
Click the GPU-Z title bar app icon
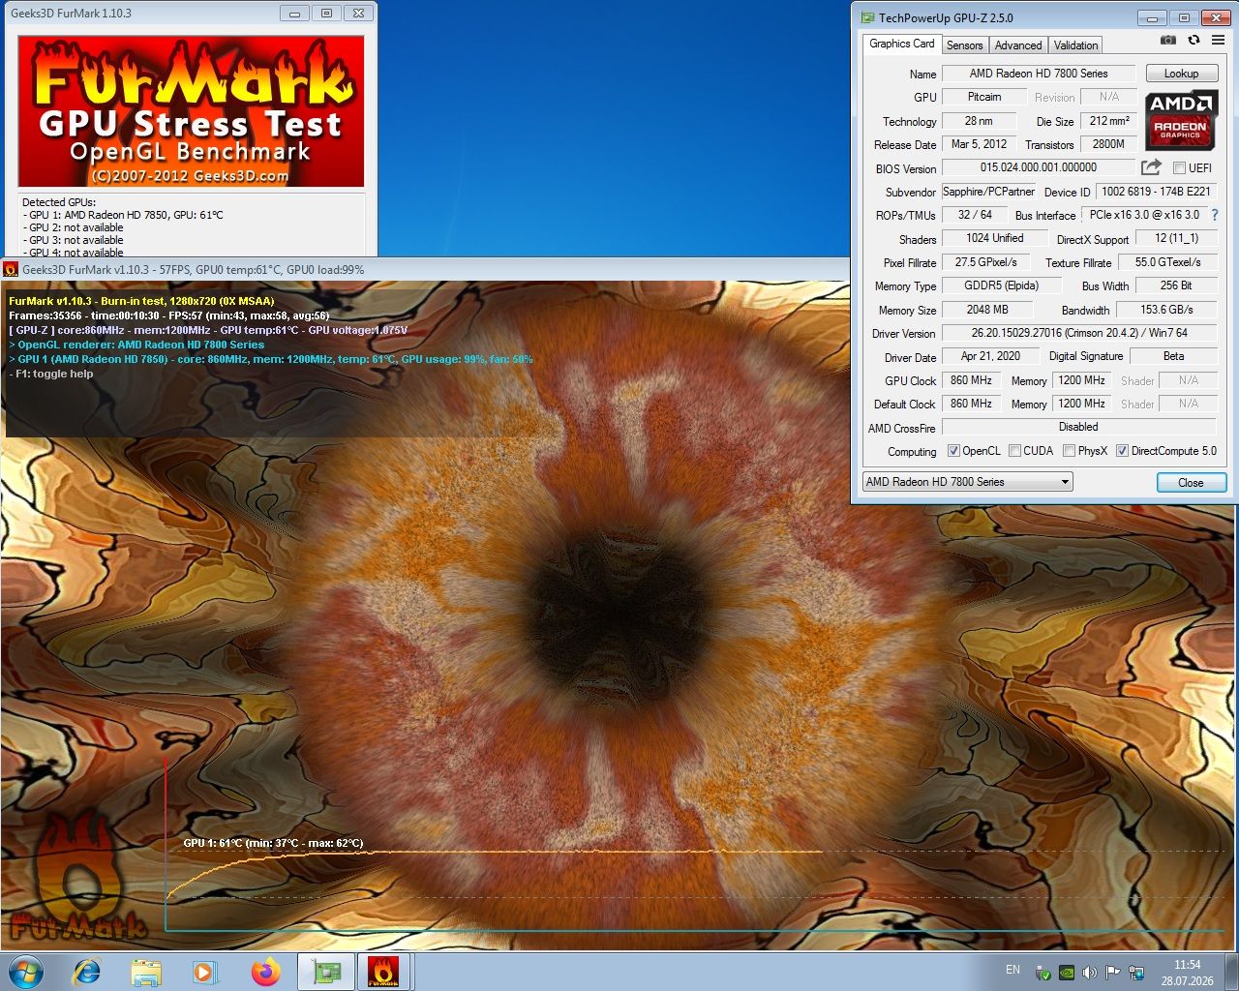click(x=866, y=17)
